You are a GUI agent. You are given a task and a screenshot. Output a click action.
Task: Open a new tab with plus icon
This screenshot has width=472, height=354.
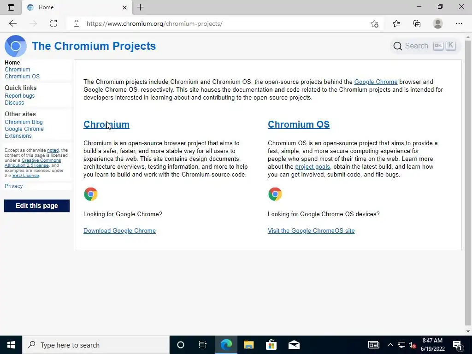[x=140, y=7]
